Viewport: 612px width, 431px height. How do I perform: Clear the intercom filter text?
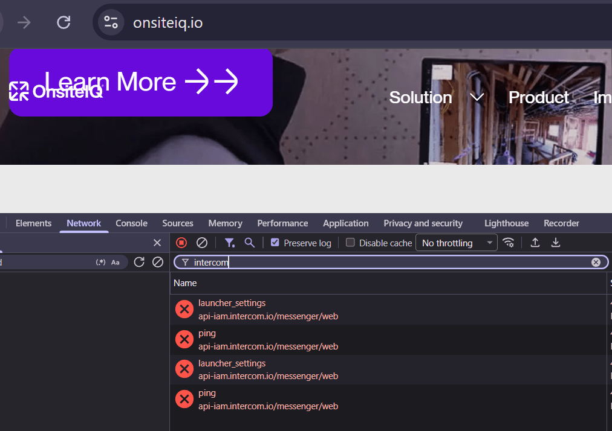[x=596, y=262]
